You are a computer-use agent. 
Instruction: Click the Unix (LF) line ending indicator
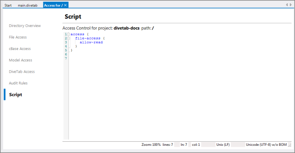pyautogui.click(x=223, y=145)
